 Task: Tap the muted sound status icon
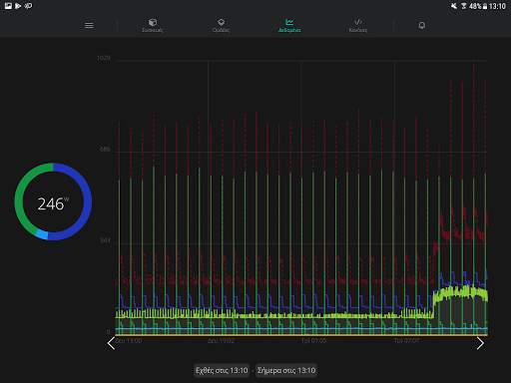[454, 6]
